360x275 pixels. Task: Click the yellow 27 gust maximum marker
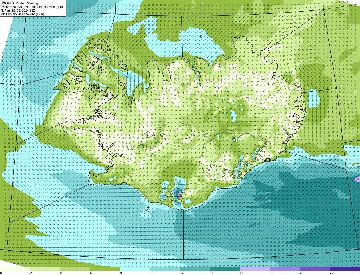[x=179, y=200]
